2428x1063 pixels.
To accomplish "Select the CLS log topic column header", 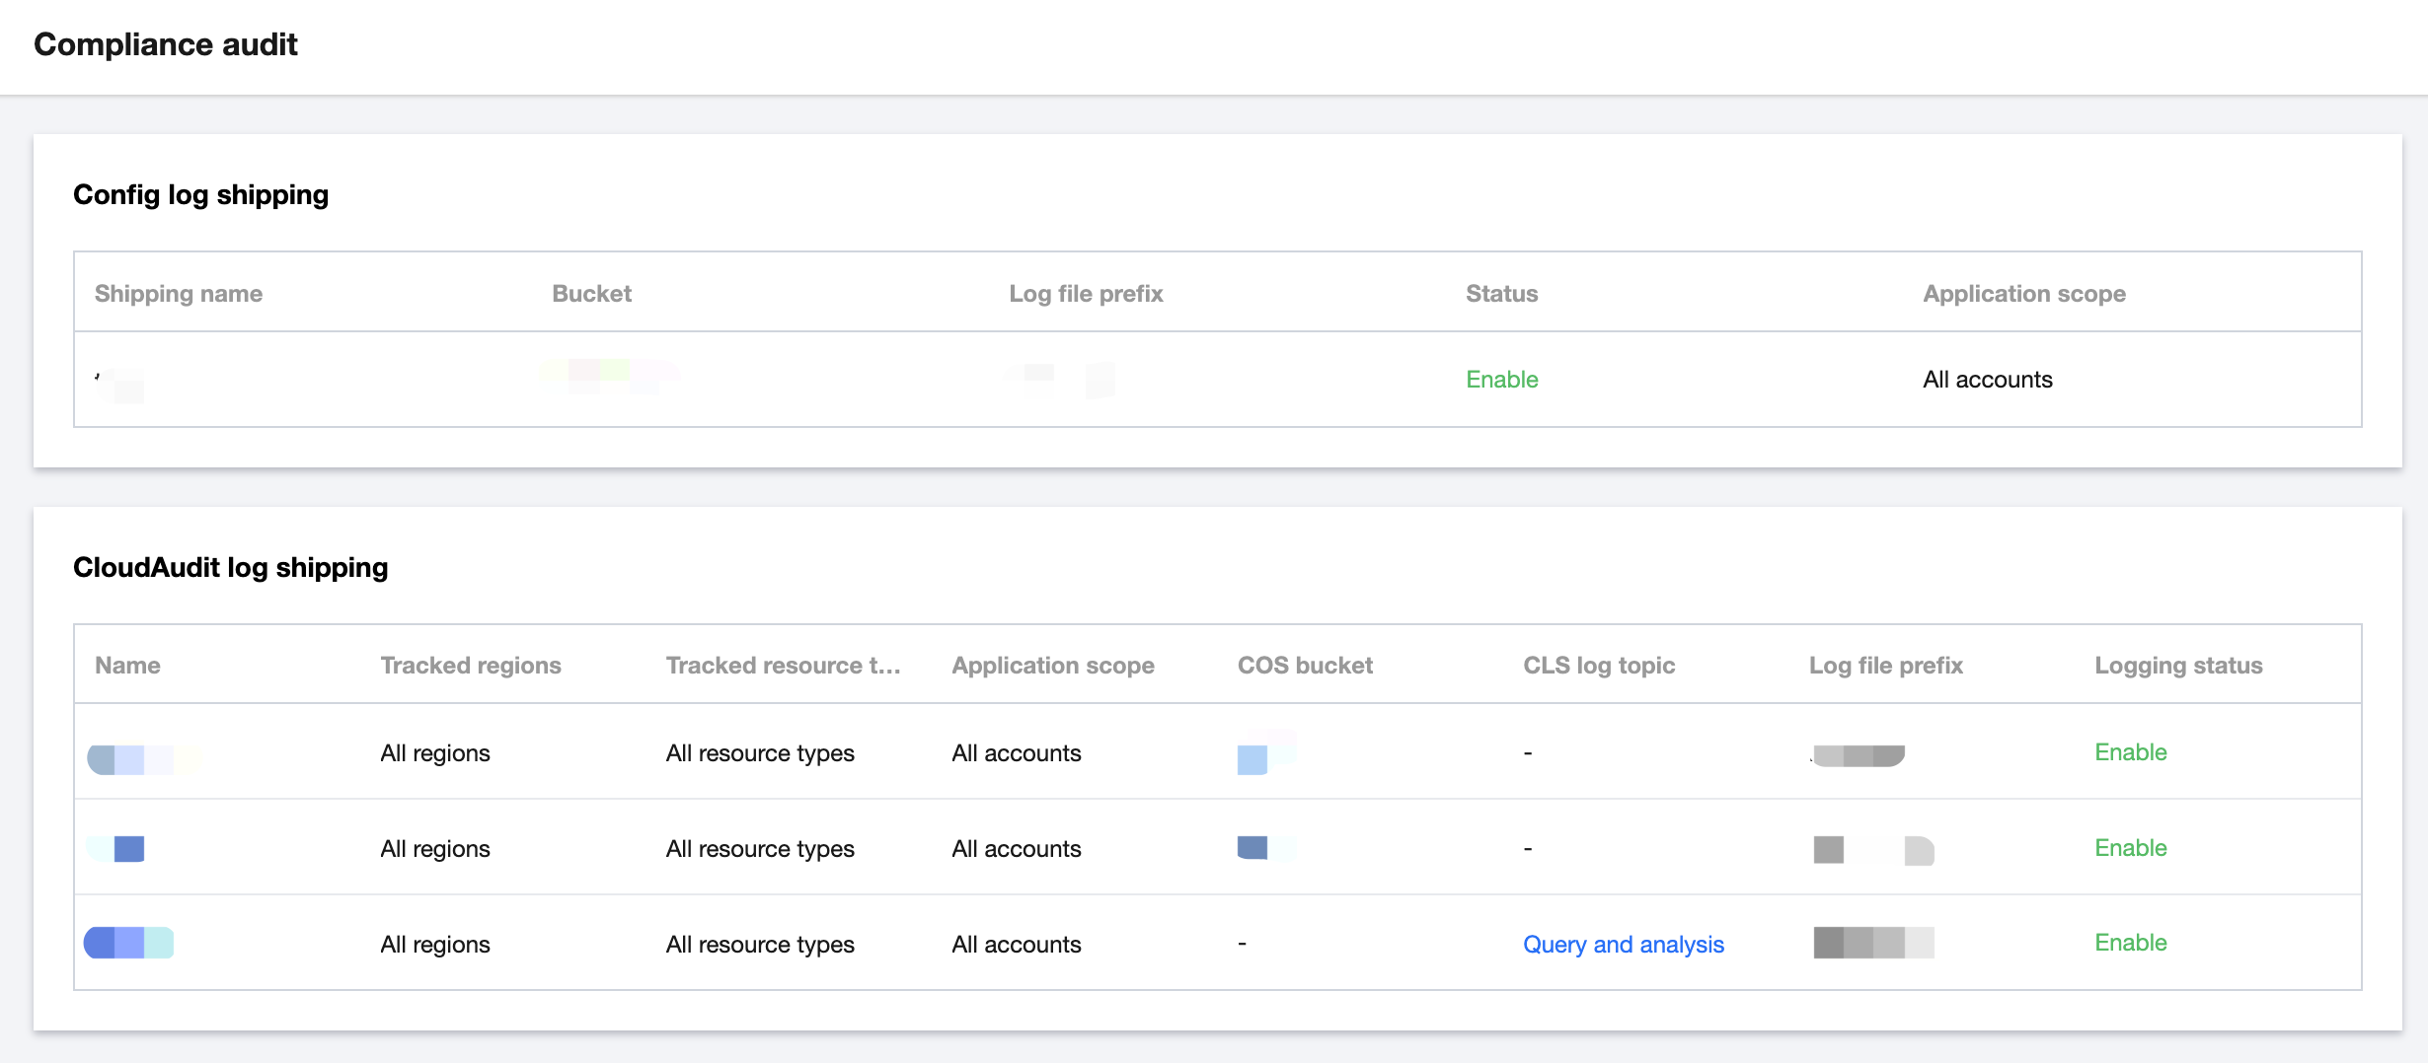I will pyautogui.click(x=1599, y=666).
